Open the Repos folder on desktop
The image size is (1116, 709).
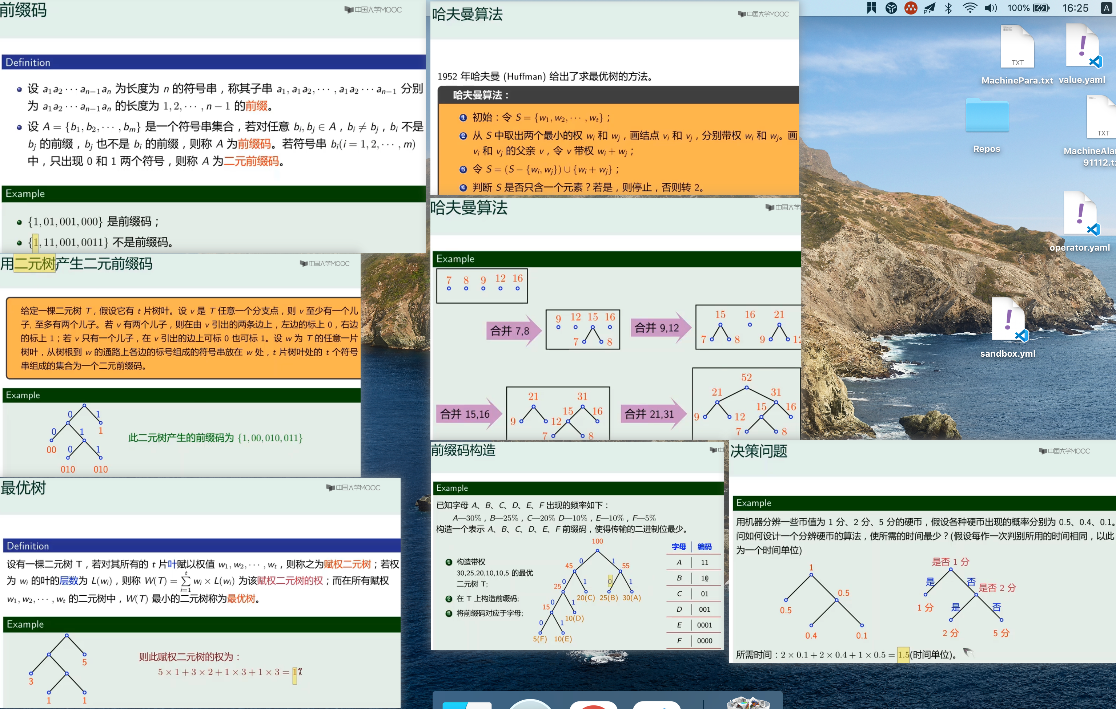pyautogui.click(x=987, y=116)
